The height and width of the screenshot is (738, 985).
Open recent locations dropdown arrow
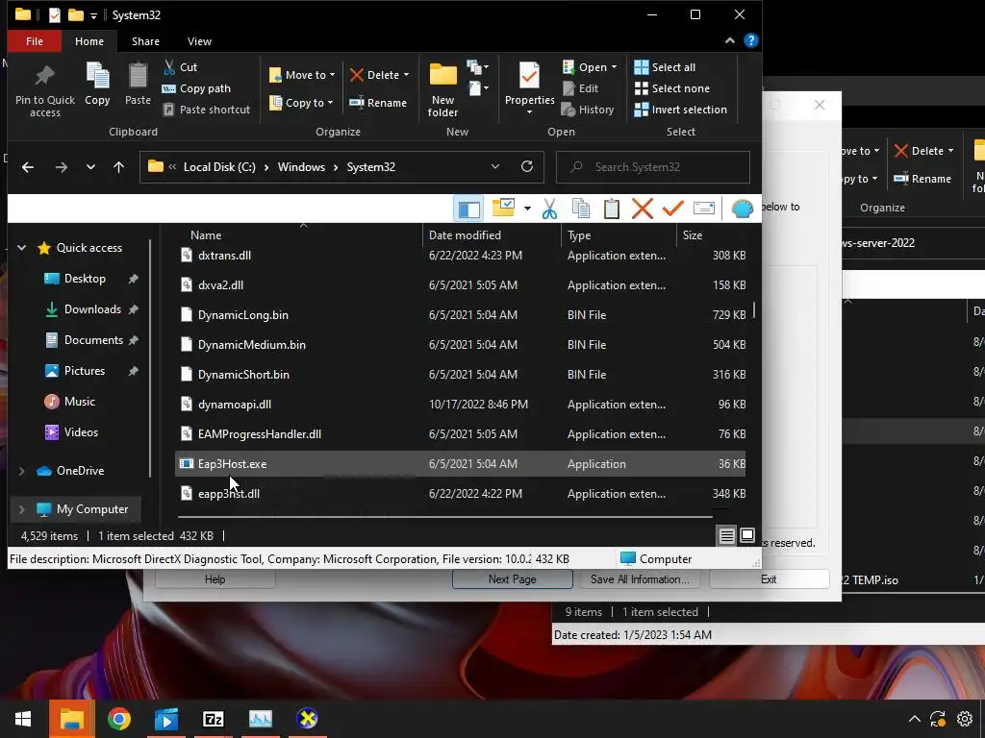90,167
